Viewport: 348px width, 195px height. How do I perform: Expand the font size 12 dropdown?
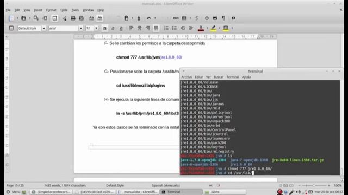point(96,28)
